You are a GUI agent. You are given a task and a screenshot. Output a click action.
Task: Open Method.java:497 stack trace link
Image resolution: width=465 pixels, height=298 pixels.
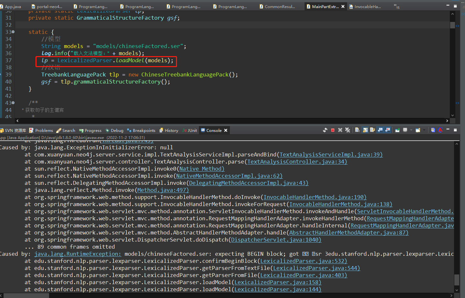coord(163,190)
